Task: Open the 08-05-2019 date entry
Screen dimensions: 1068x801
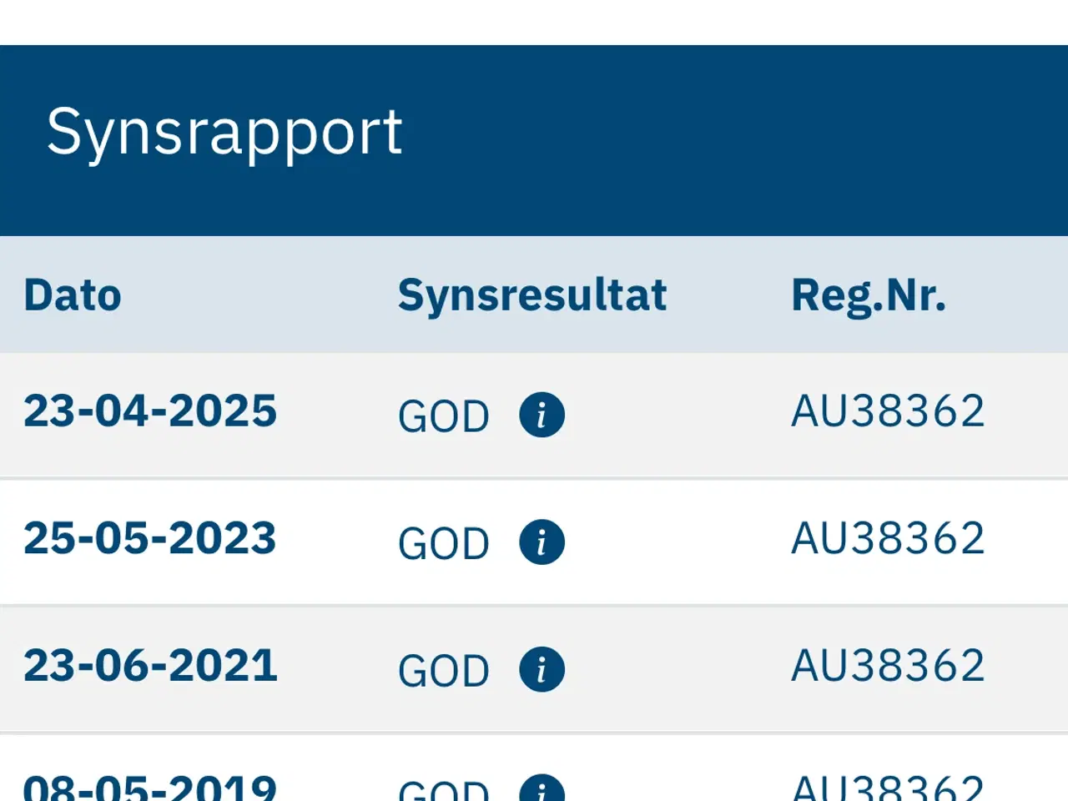Action: [x=150, y=788]
